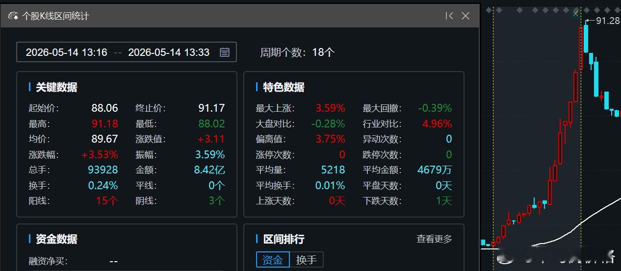Click the 终止价 value 91.17
This screenshot has height=271, width=621.
[x=211, y=108]
